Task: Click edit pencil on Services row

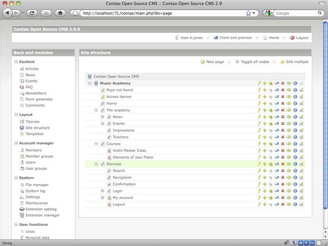Action: click(259, 164)
